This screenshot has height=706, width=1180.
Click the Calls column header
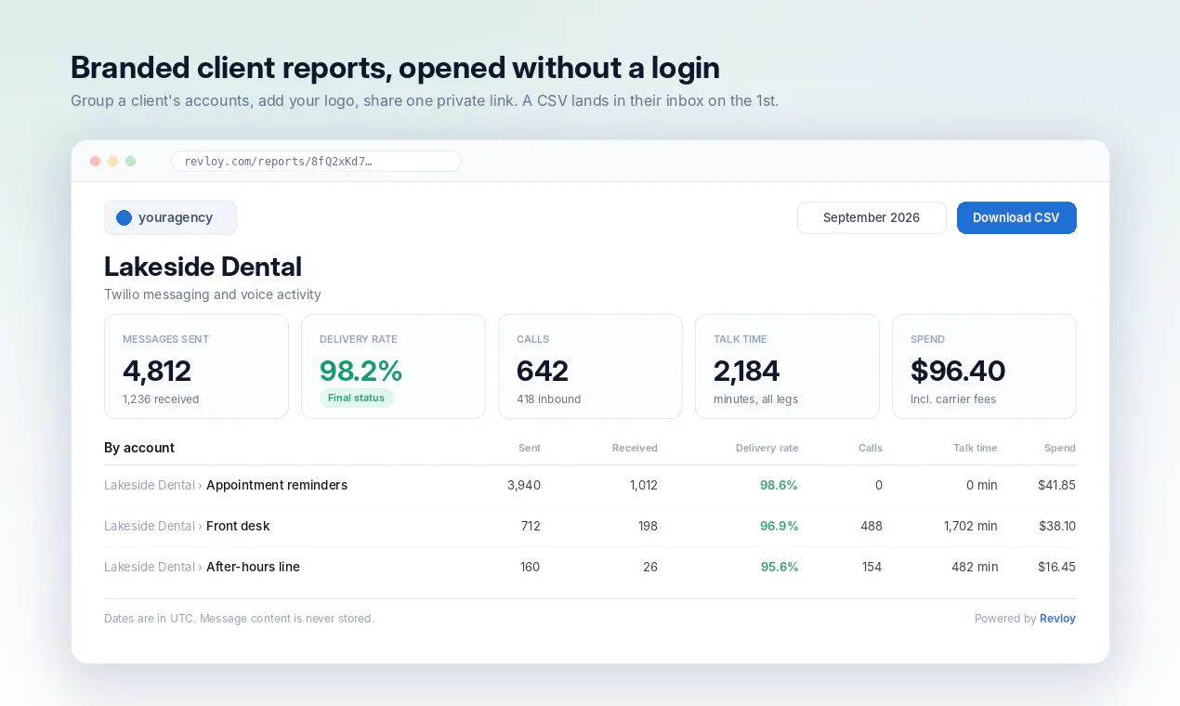coord(871,448)
